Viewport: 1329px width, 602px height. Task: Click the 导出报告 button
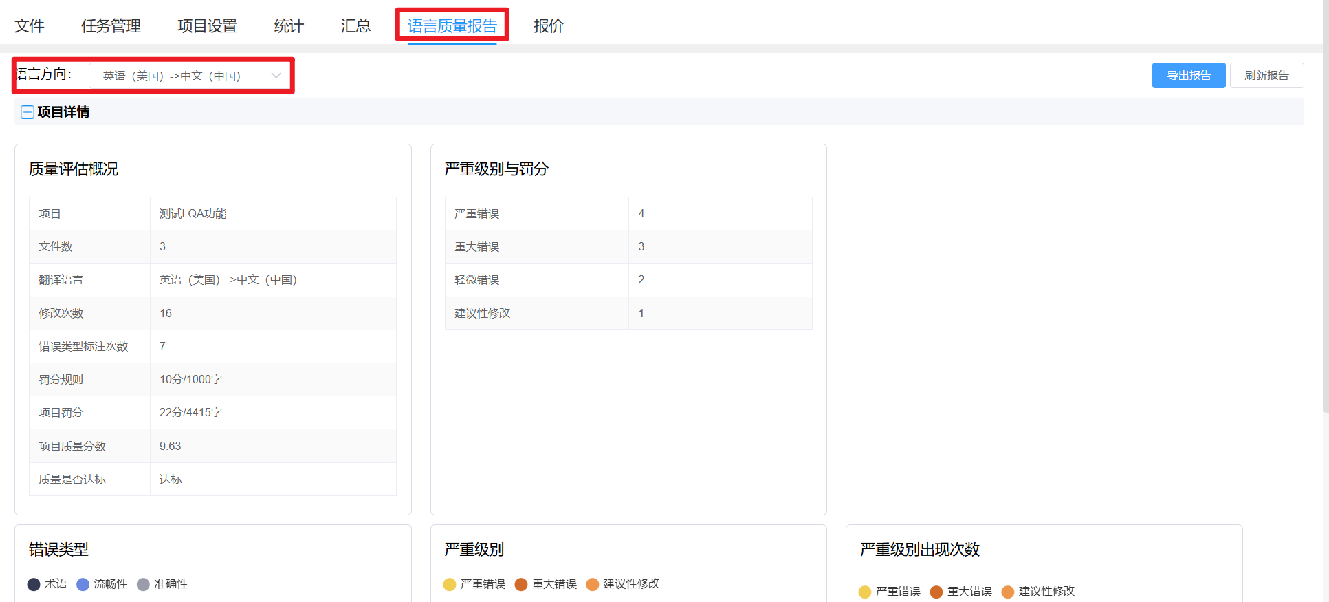[x=1188, y=76]
